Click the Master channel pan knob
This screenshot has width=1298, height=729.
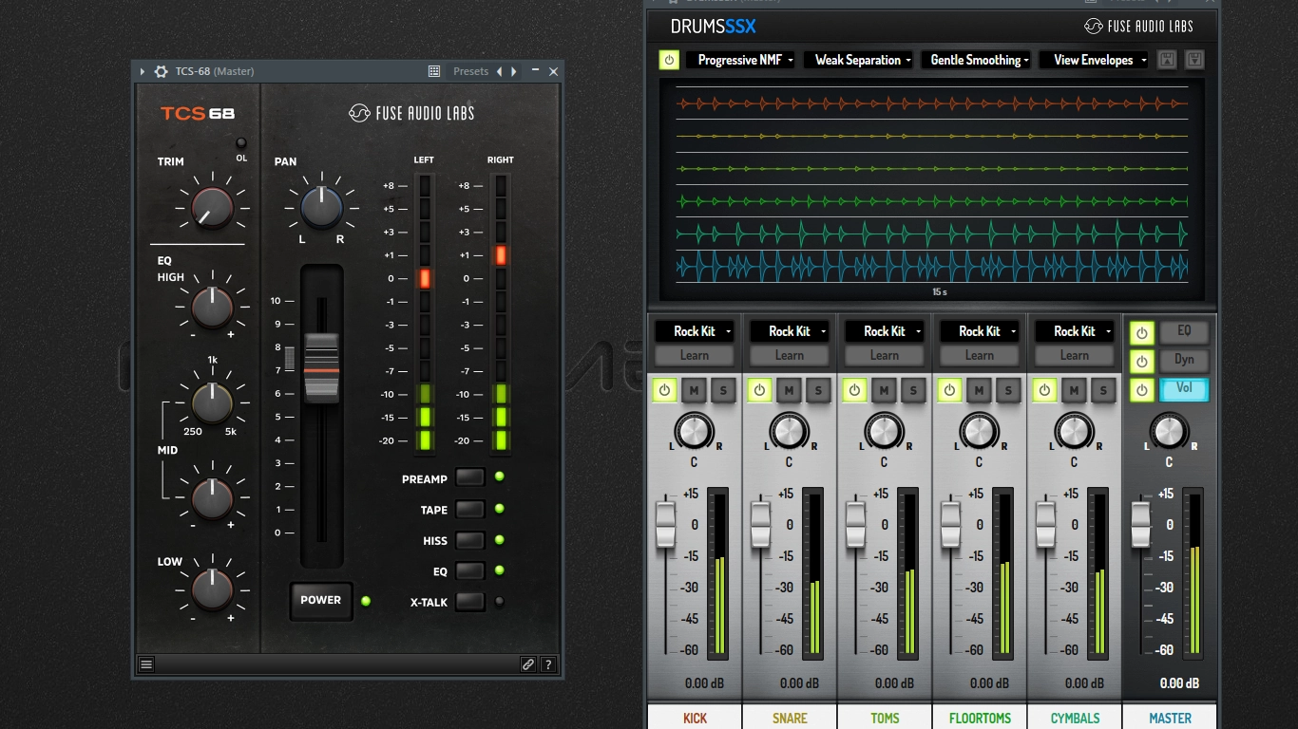[x=1169, y=431]
